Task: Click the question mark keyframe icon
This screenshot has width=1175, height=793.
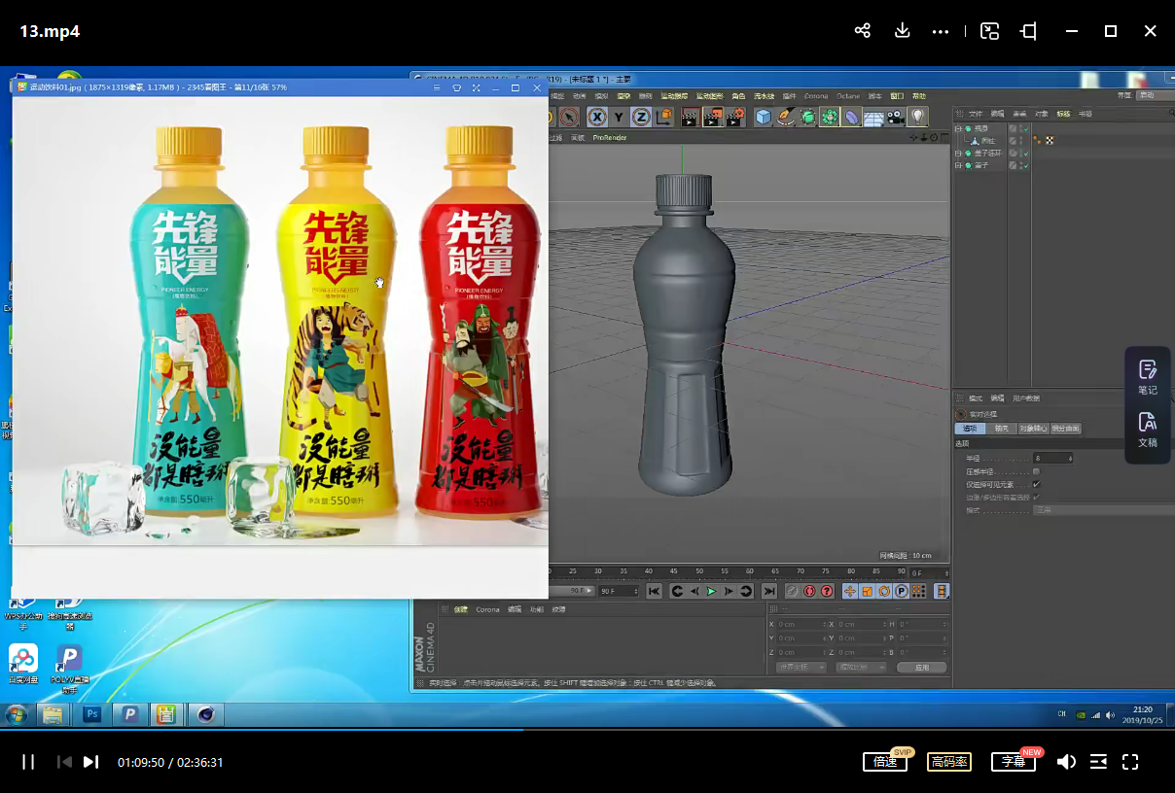Action: tap(827, 591)
